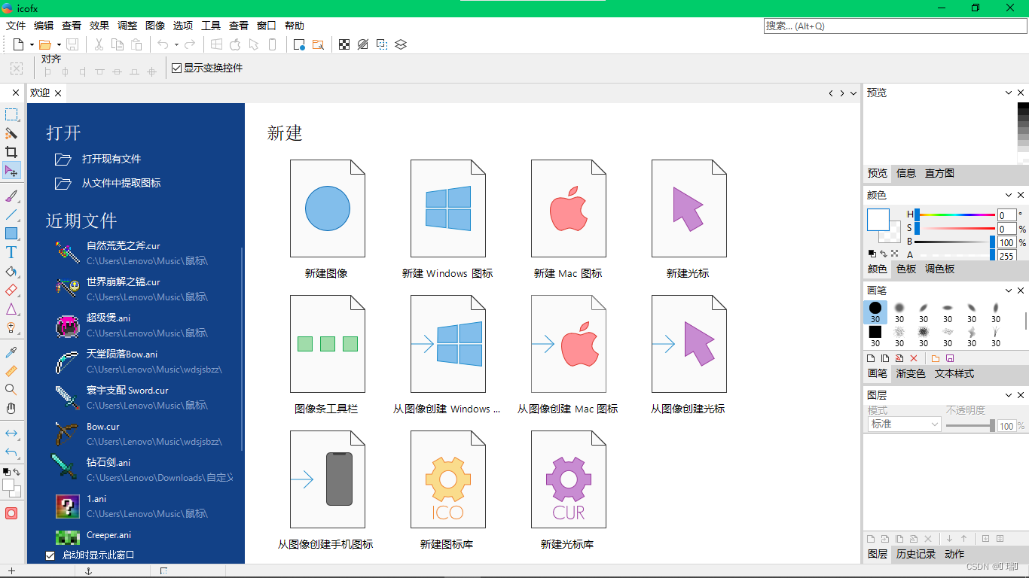Click the red X delete brush icon

pyautogui.click(x=914, y=358)
